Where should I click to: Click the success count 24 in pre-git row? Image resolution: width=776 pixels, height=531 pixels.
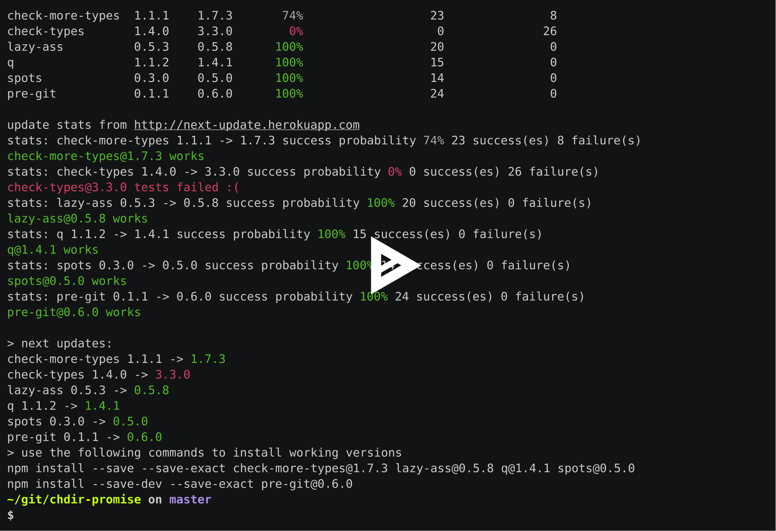point(437,94)
